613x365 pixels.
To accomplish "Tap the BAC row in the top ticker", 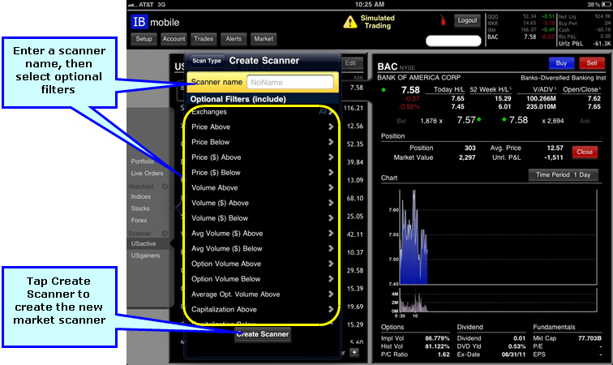I will (x=521, y=36).
